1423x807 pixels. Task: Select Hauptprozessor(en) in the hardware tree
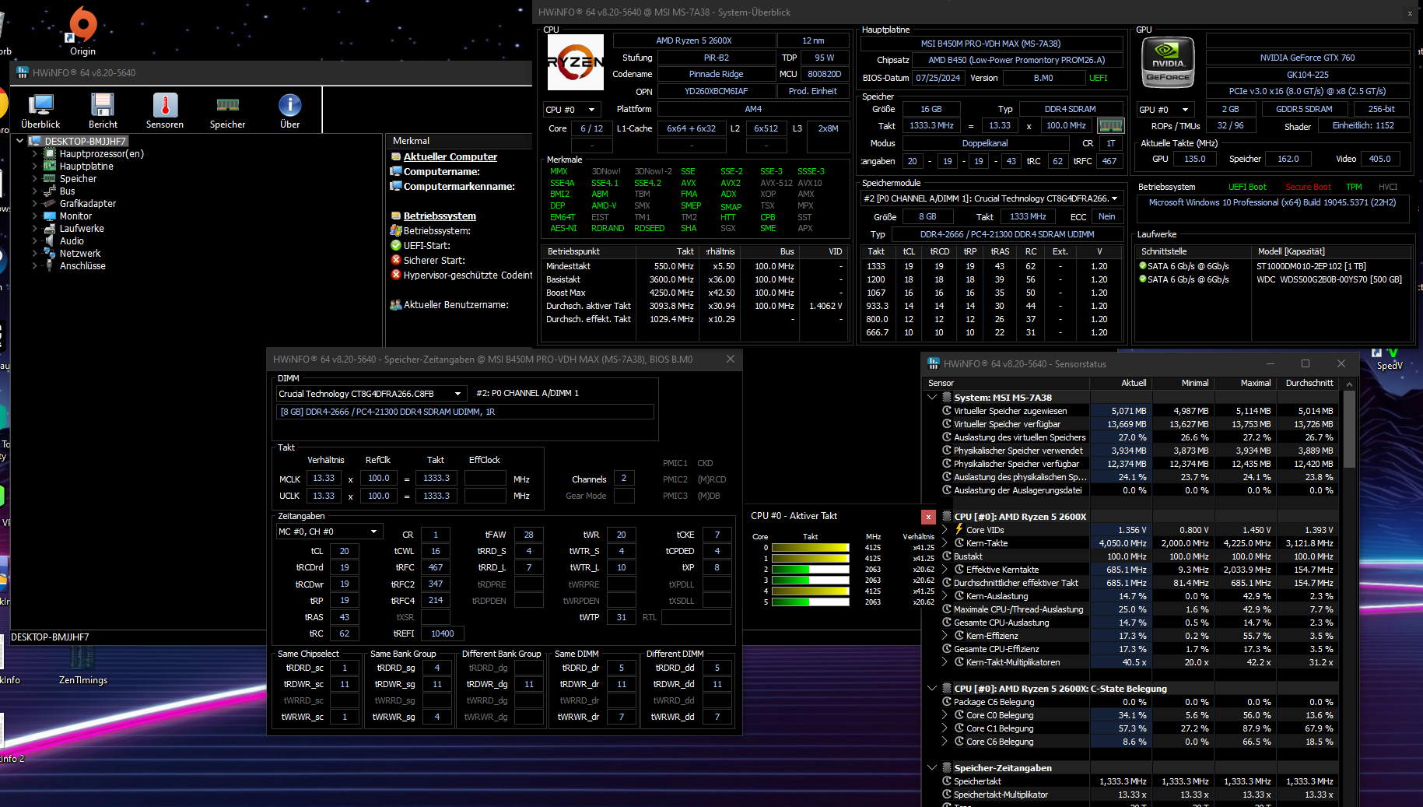[x=101, y=154]
